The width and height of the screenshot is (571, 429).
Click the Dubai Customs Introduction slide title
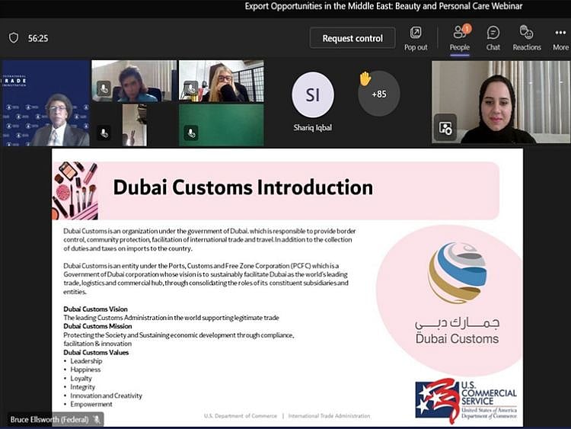coord(243,187)
